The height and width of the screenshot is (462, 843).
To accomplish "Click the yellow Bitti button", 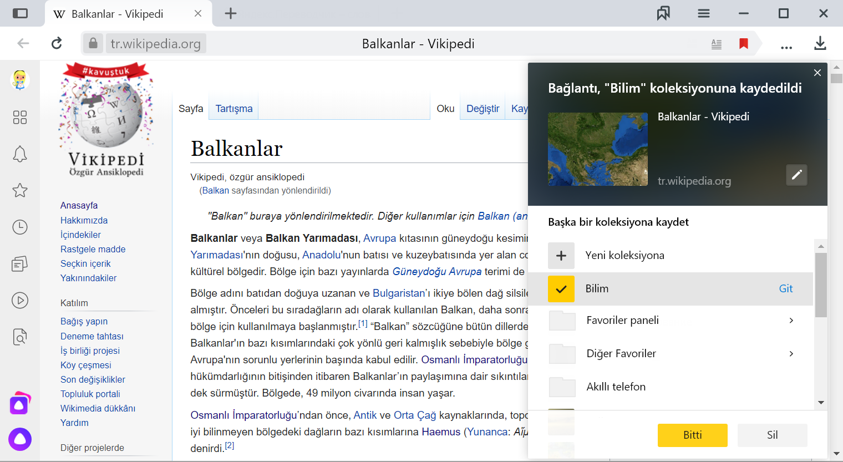I will coord(693,435).
